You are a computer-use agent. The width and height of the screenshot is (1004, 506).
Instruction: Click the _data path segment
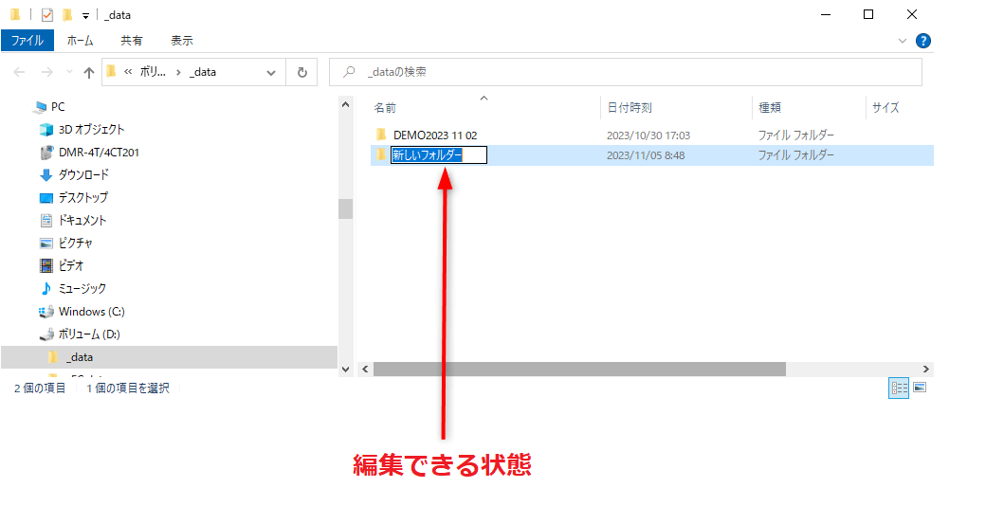click(203, 72)
